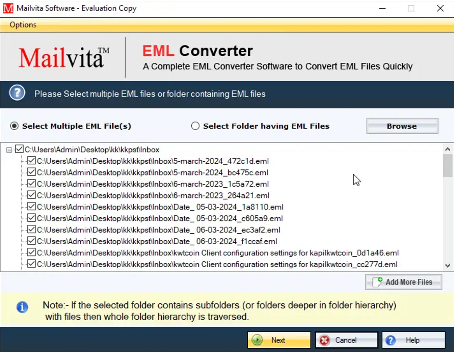Select the 6-march-2023_1c5a72.eml file path
Image resolution: width=454 pixels, height=352 pixels.
coord(153,184)
